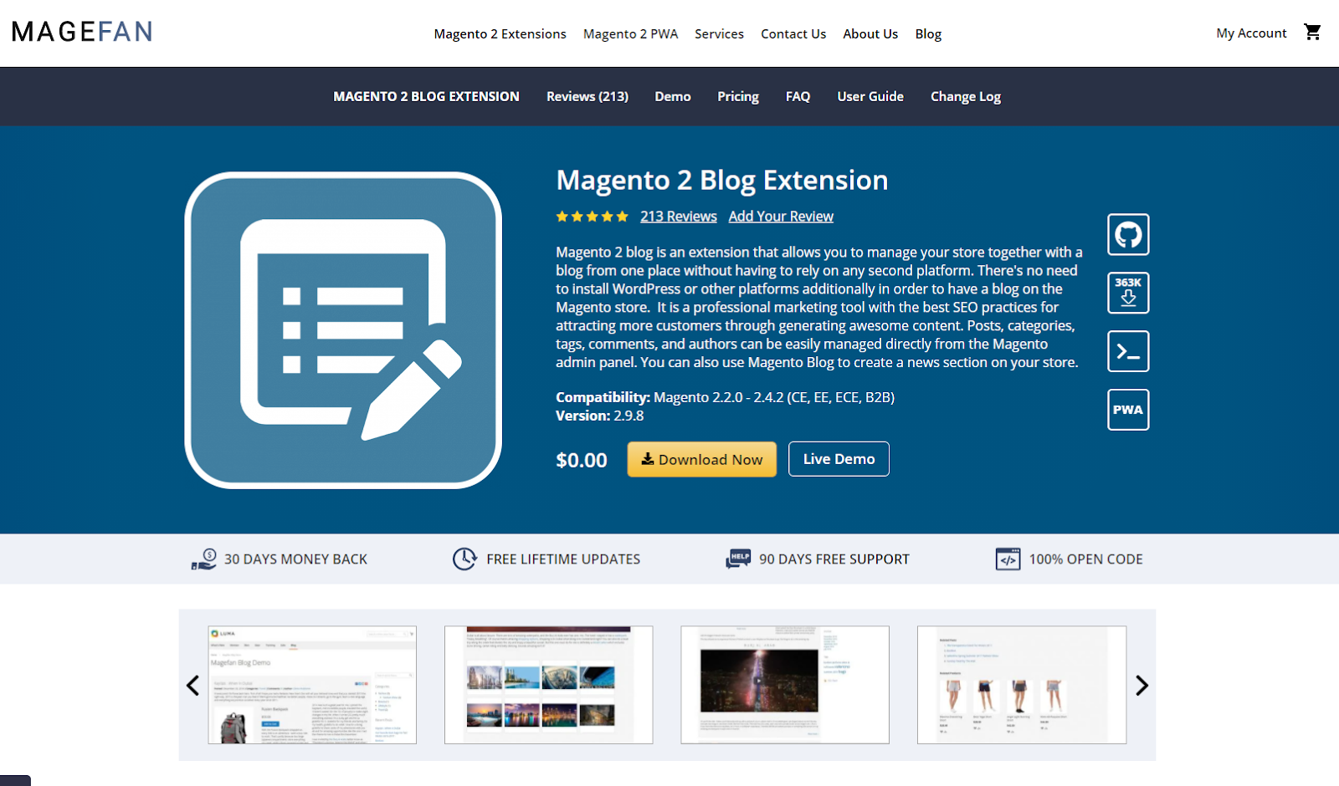Click the large blog extension logo image
The height and width of the screenshot is (786, 1339).
[x=343, y=330]
